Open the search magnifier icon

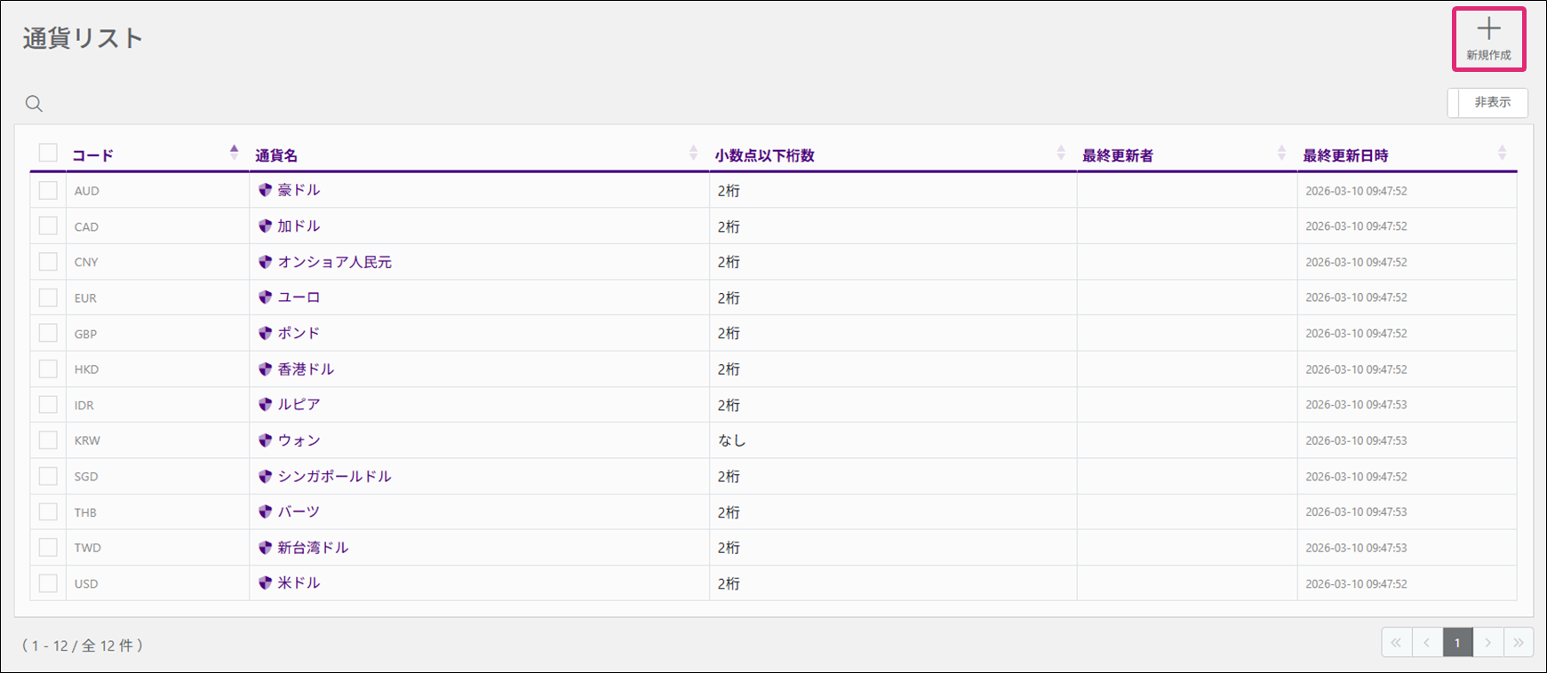[34, 104]
